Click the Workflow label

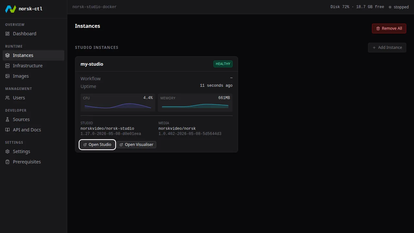point(91,79)
